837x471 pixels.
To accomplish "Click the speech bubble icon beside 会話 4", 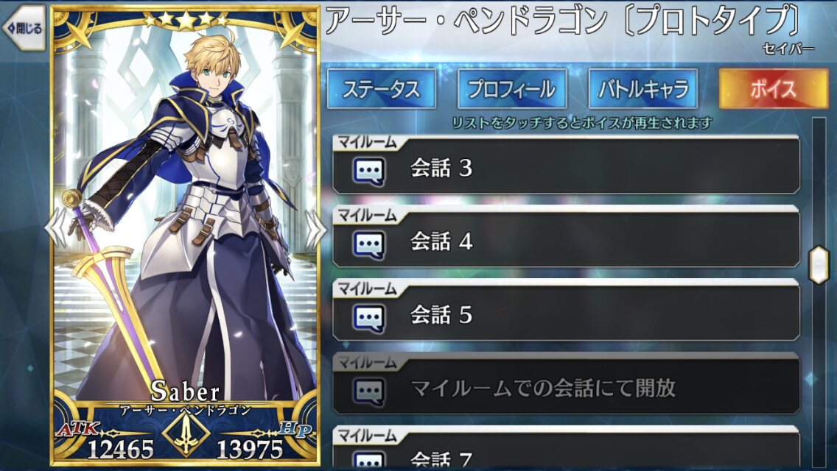I will click(369, 245).
